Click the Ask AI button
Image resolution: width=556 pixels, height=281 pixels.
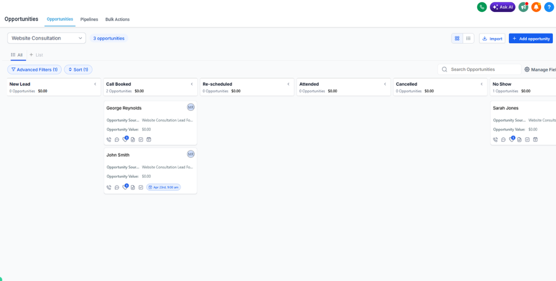click(502, 7)
